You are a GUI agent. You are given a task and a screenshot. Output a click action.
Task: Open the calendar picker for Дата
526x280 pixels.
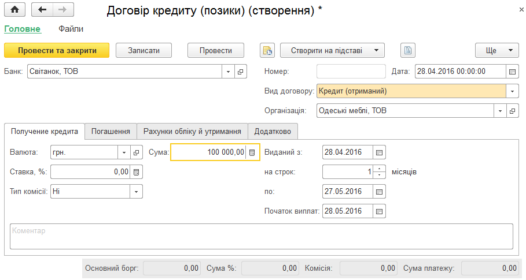coord(512,72)
